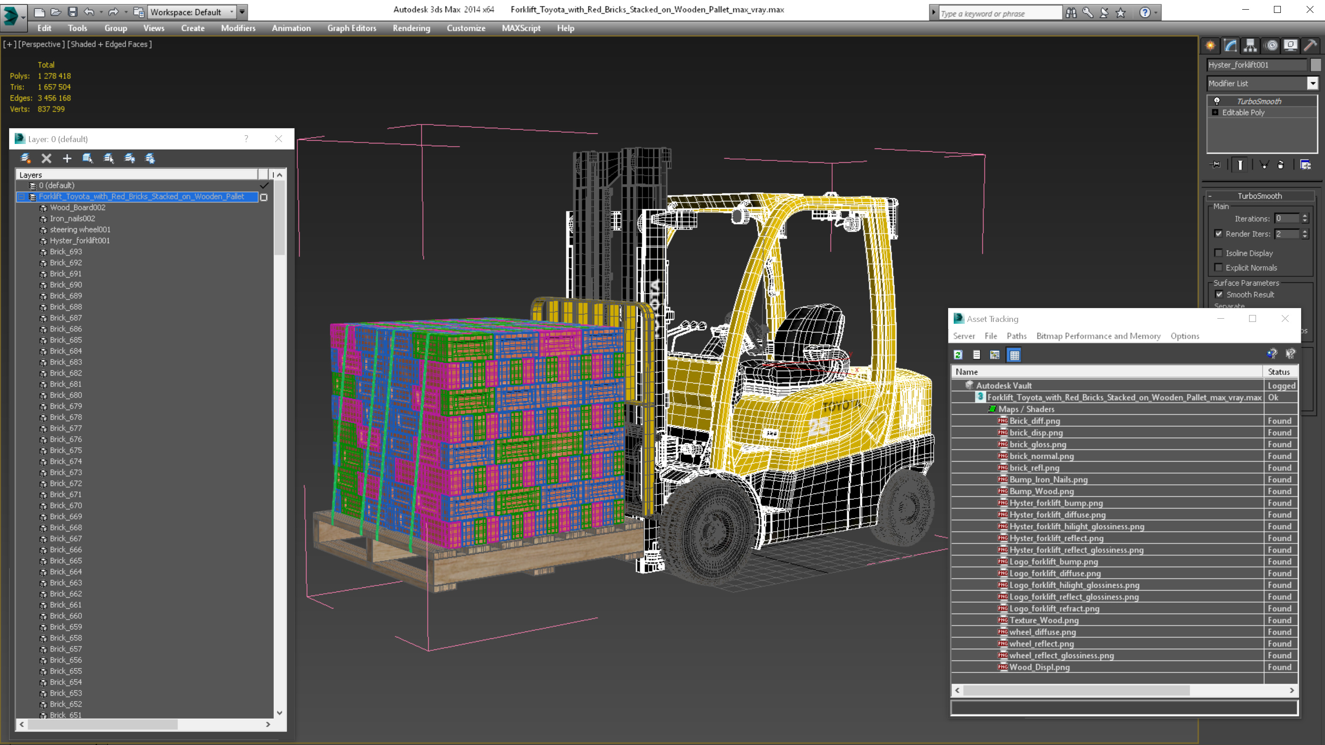Click Refresh icon in Asset Tracking
1325x745 pixels.
click(958, 355)
